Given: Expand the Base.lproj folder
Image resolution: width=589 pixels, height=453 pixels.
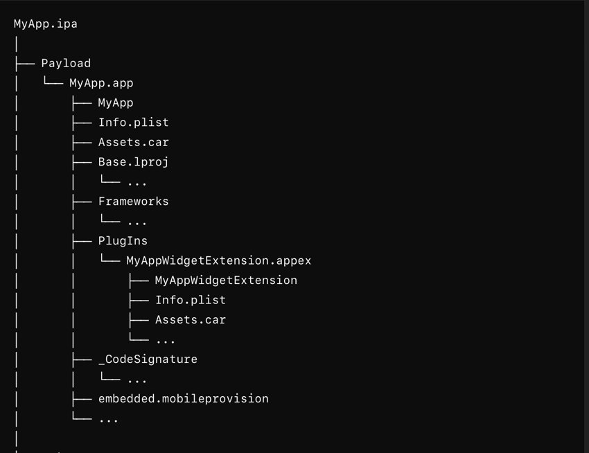Looking at the screenshot, I should (x=133, y=162).
